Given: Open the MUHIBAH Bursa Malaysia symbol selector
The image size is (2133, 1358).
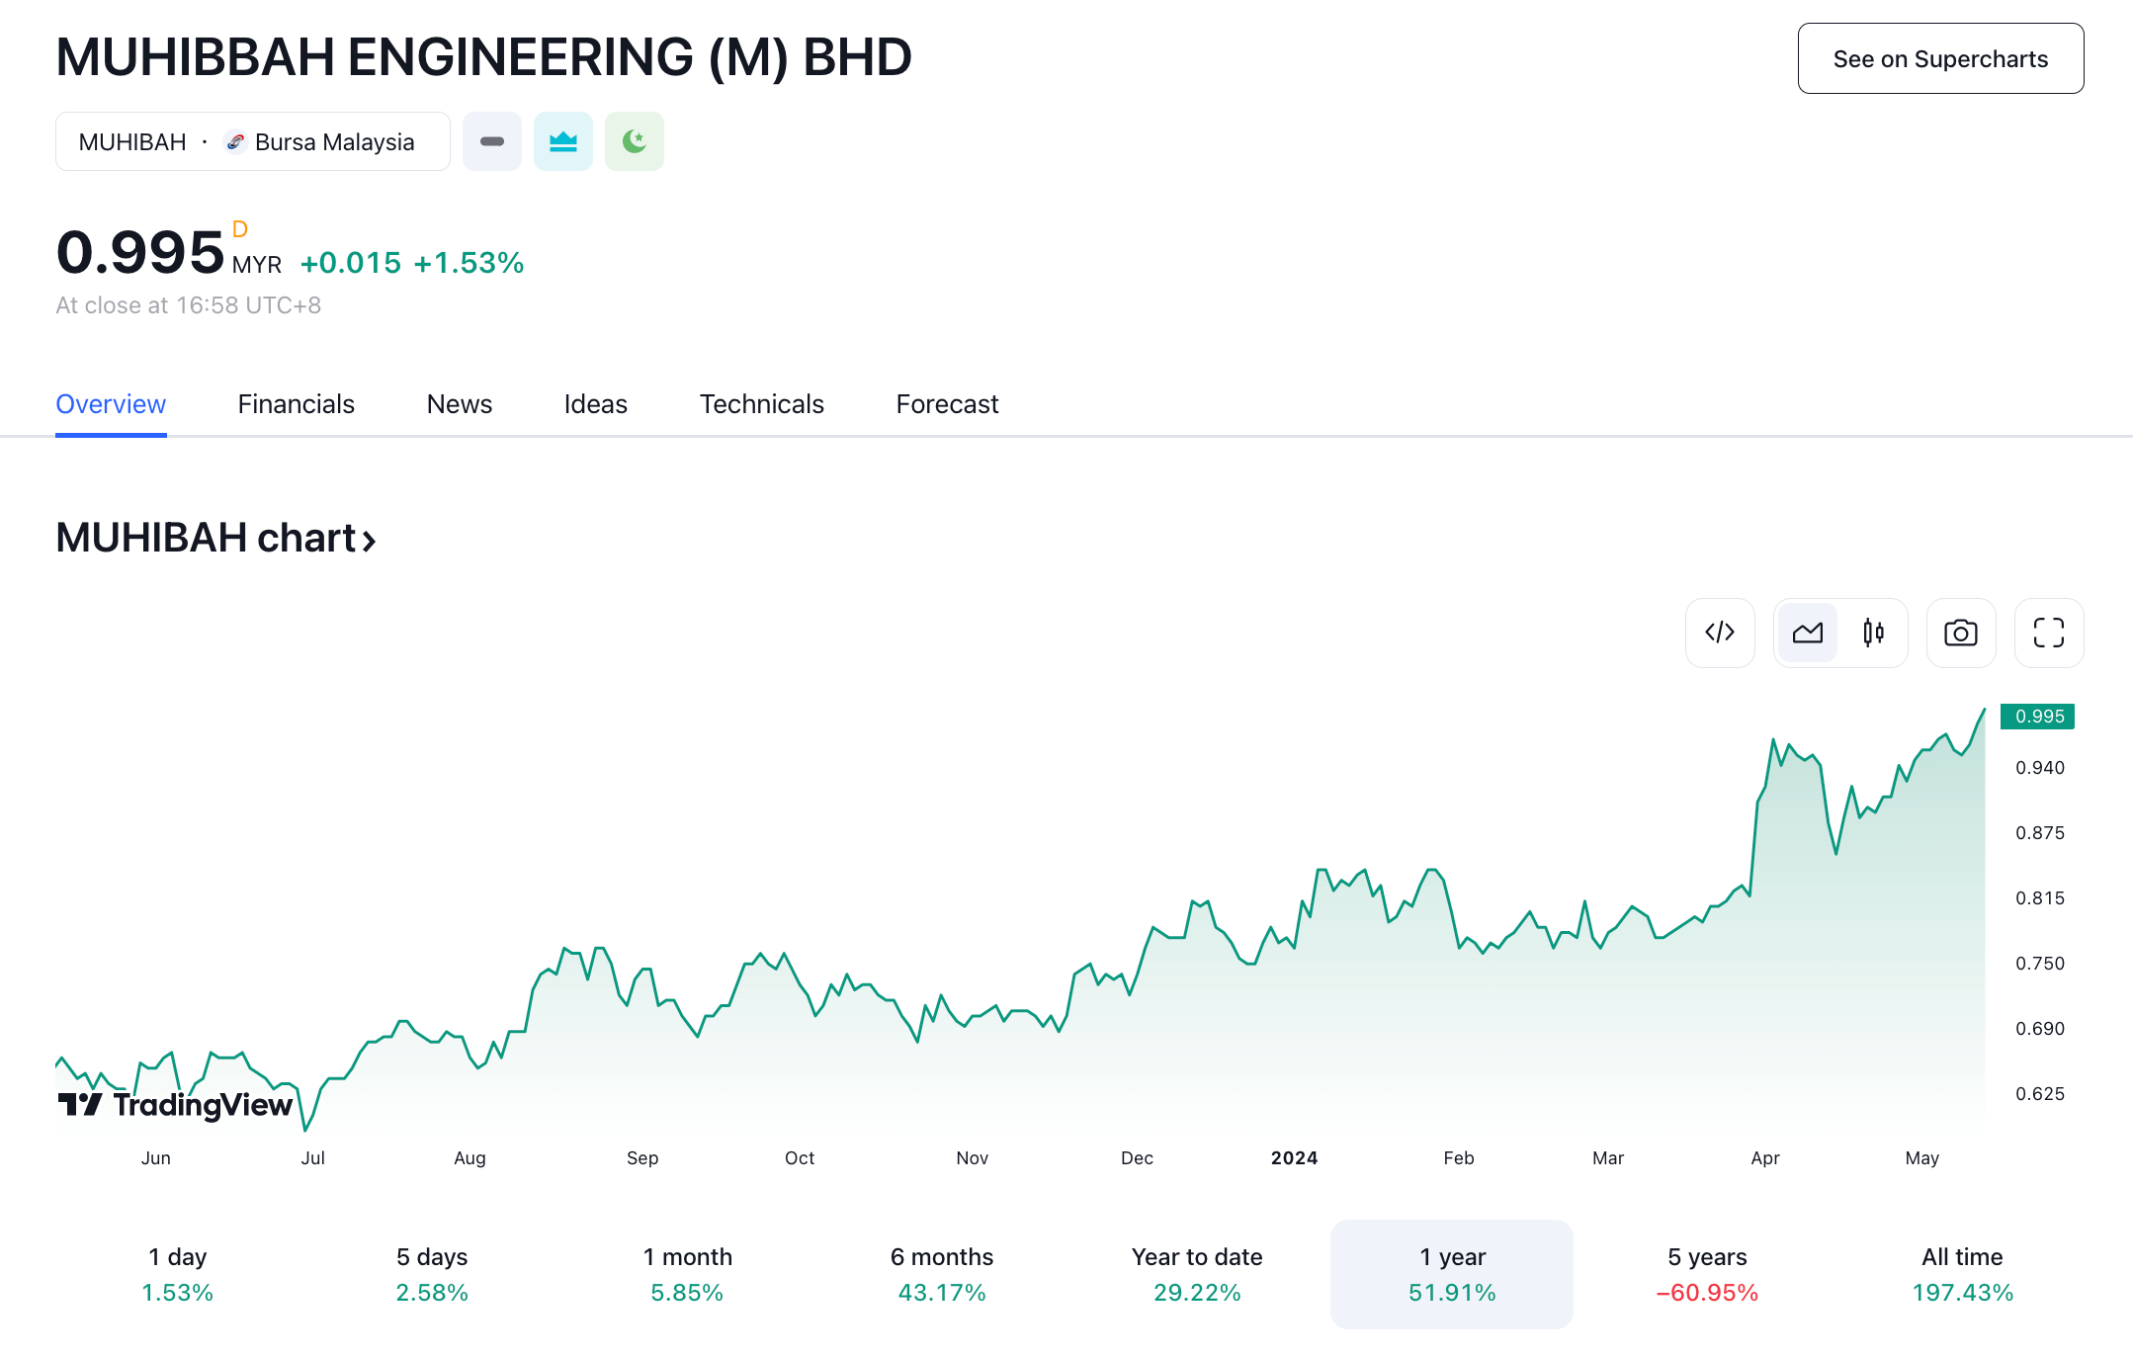Looking at the screenshot, I should pyautogui.click(x=252, y=141).
